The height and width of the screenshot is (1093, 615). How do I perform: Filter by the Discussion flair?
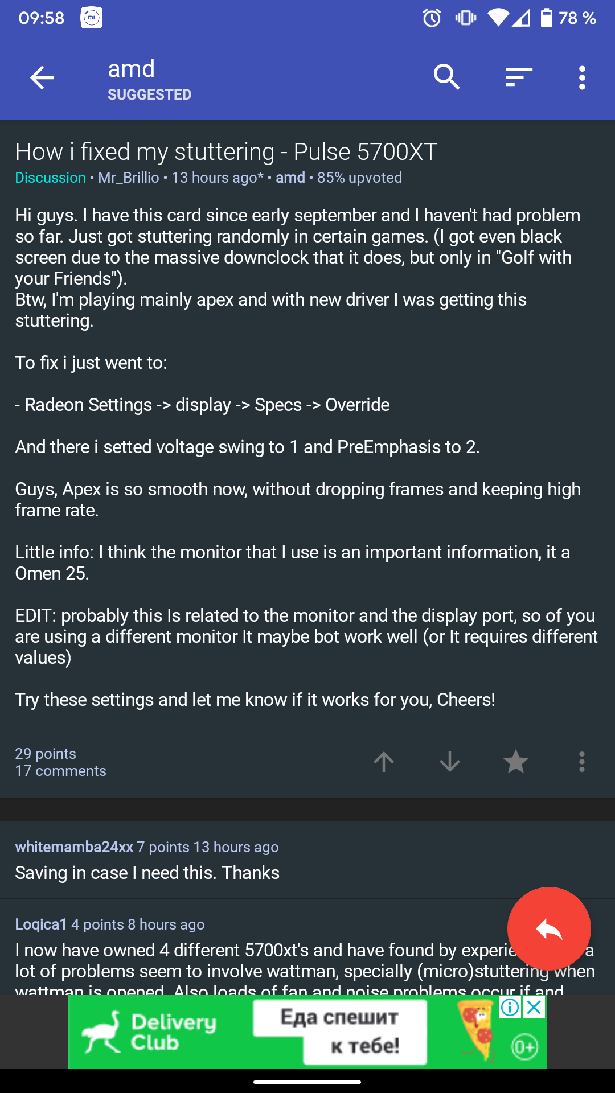[x=50, y=178]
